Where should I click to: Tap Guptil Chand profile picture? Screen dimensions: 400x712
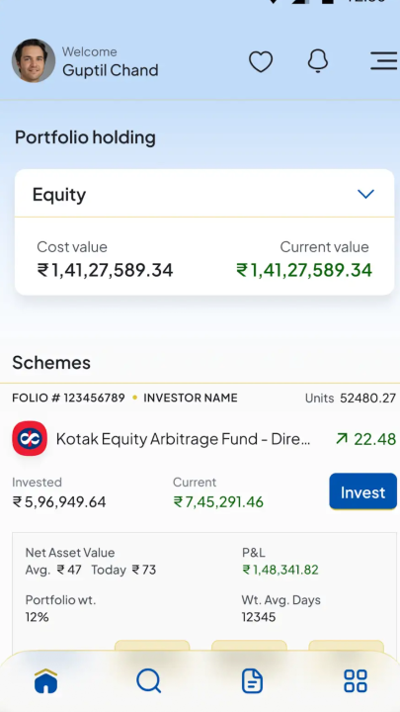(x=34, y=60)
